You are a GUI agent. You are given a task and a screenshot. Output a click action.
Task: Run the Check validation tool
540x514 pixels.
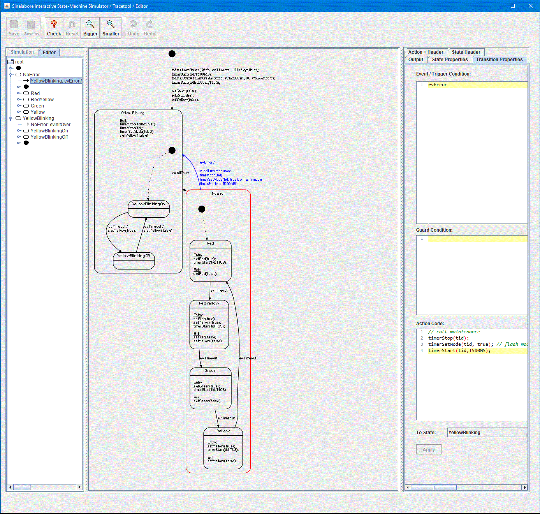[x=53, y=27]
